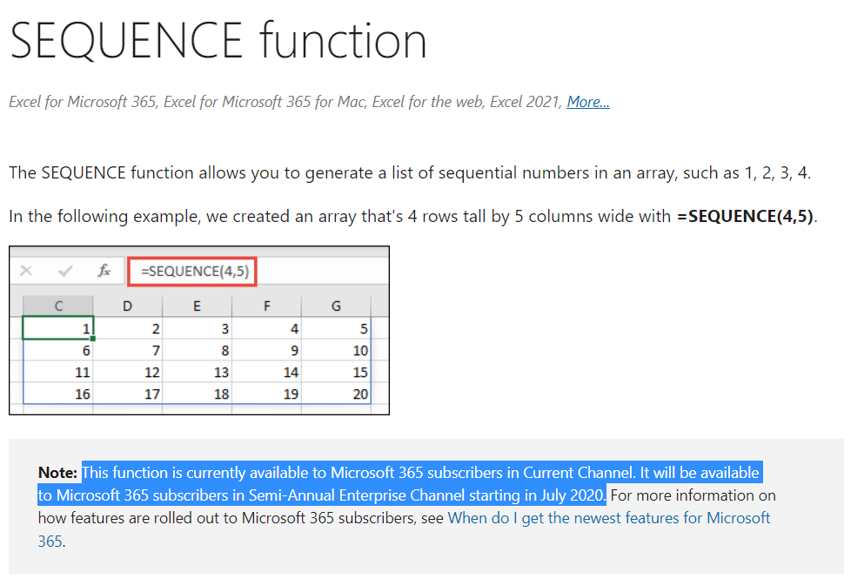851x579 pixels.
Task: Select column F header
Action: pyautogui.click(x=266, y=306)
